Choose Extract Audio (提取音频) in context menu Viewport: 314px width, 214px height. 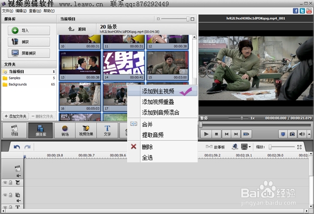162,135
